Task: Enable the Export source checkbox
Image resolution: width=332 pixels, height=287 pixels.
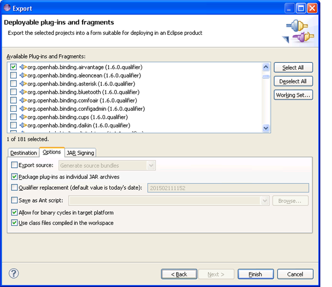Action: (14, 165)
